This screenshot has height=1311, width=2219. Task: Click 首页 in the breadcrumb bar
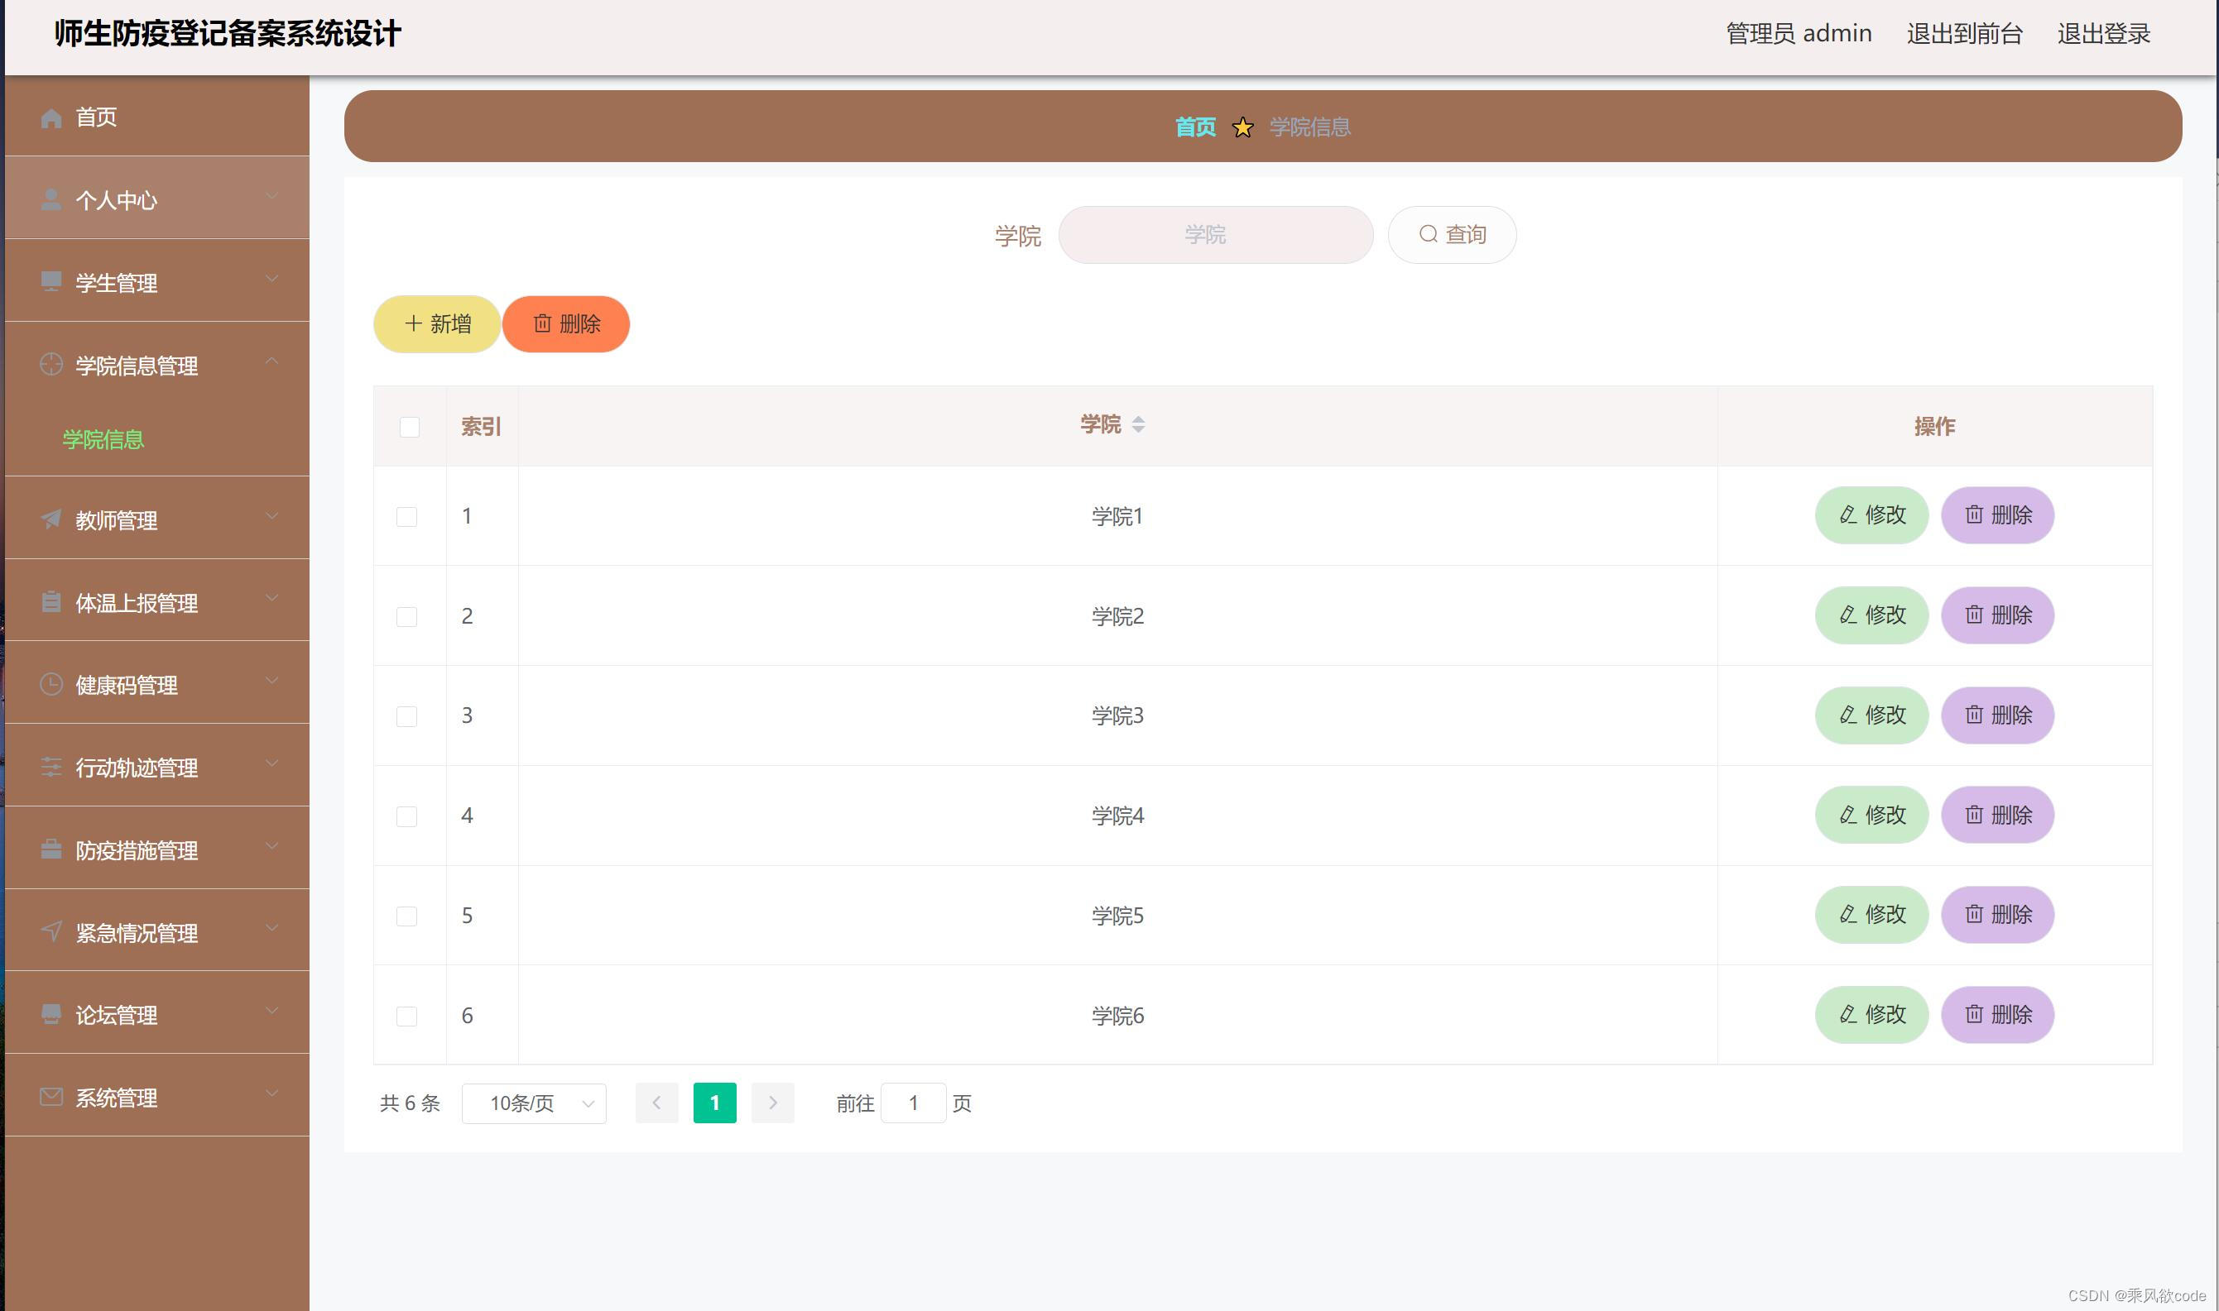point(1195,127)
